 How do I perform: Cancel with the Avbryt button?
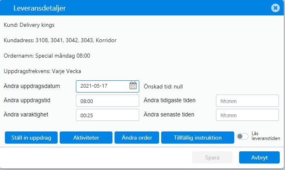pos(259,157)
